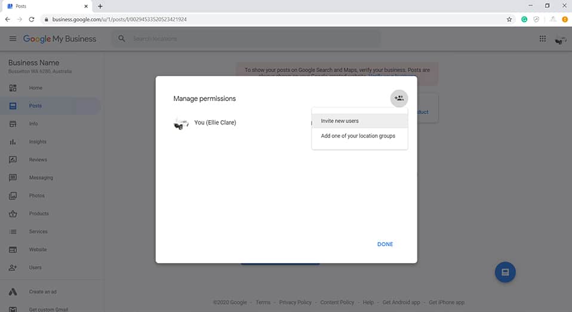572x312 pixels.
Task: Select Posts label in the sidebar
Action: (35, 106)
